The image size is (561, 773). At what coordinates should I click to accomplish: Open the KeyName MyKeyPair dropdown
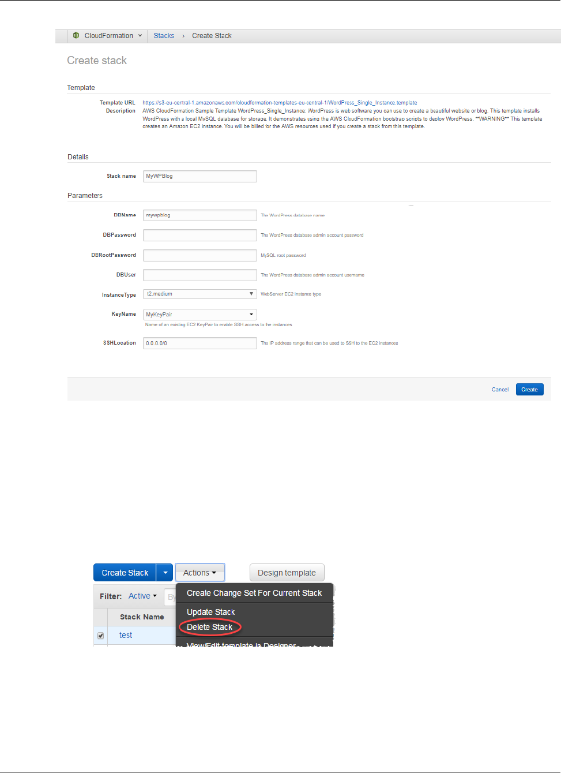coord(199,315)
